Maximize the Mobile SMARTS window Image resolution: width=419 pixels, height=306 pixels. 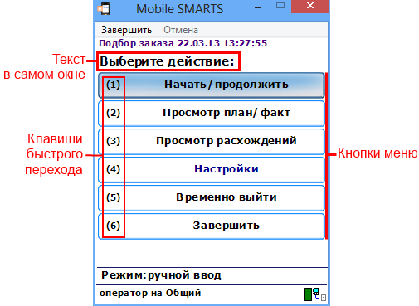[x=280, y=6]
